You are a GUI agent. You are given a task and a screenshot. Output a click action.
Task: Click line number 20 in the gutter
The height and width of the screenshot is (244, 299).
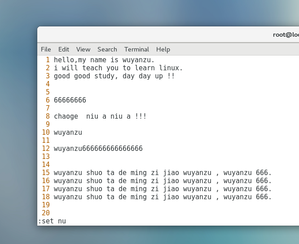[x=45, y=213]
